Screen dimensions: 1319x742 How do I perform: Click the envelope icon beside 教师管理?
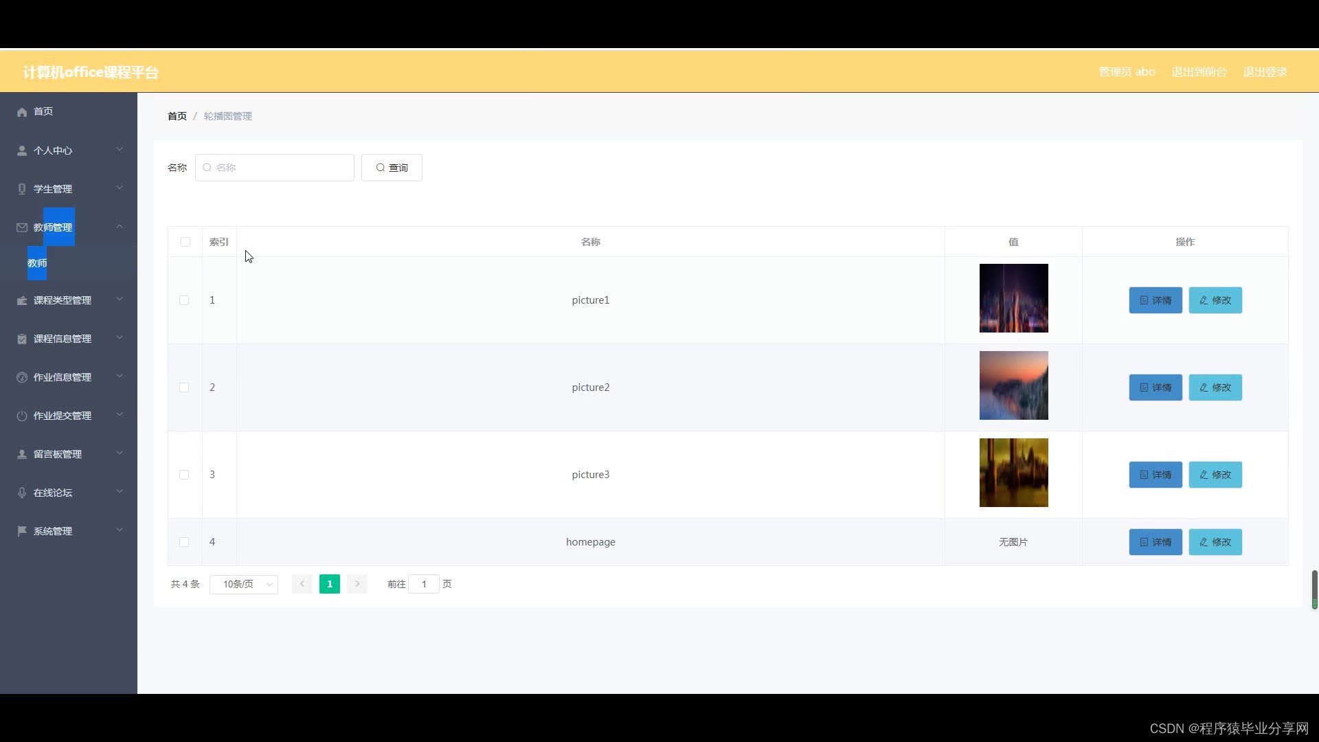22,227
